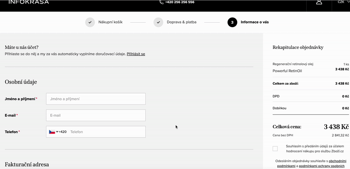This screenshot has width=350, height=169.
Task: Click the Přihlásit se link
Action: (136, 54)
